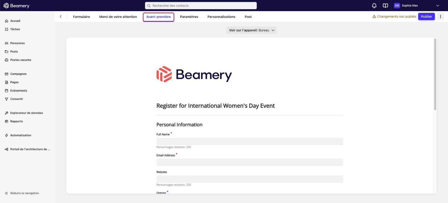Open the Voir sur l'appareil device dropdown
The height and width of the screenshot is (203, 448).
pos(251,30)
